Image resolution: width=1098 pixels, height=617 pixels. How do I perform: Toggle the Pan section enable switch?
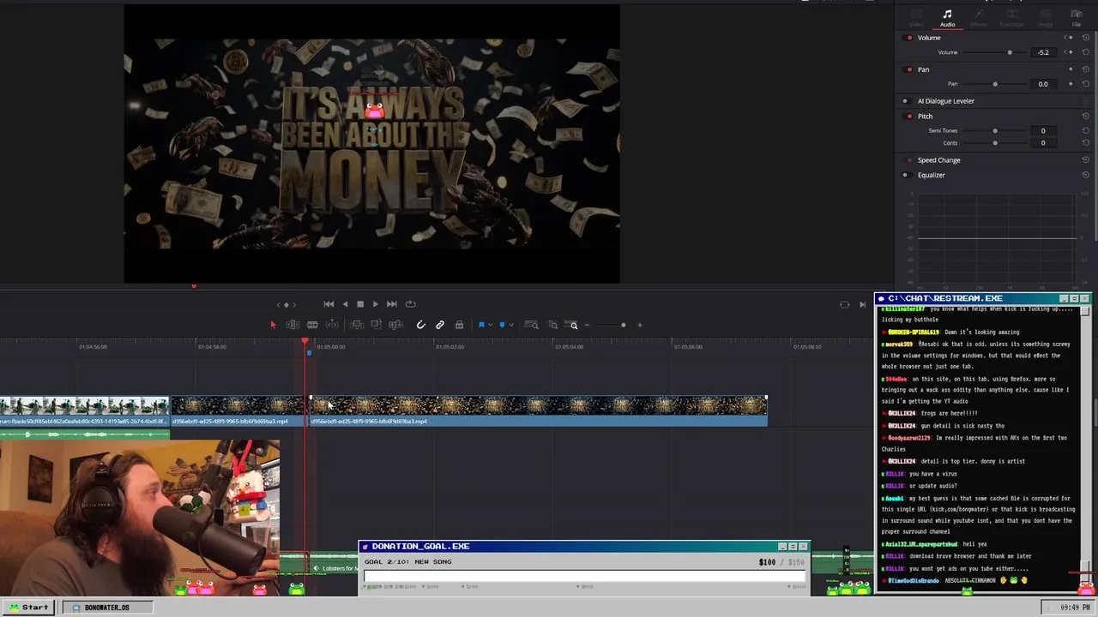(x=908, y=69)
